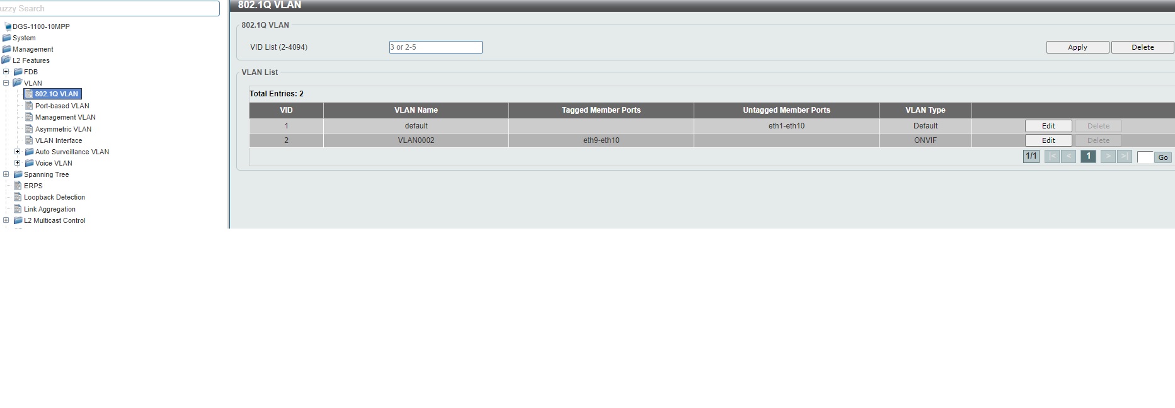The image size is (1175, 408).
Task: Click the Go page button
Action: [1163, 157]
